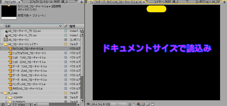This screenshot has width=227, height=106.
Task: Select データ 2/AE_フローチャート3.a item
Action: [30, 71]
